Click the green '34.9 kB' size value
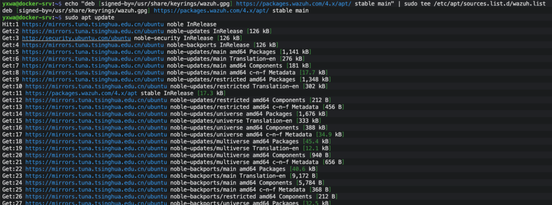The width and height of the screenshot is (552, 205). coord(330,134)
